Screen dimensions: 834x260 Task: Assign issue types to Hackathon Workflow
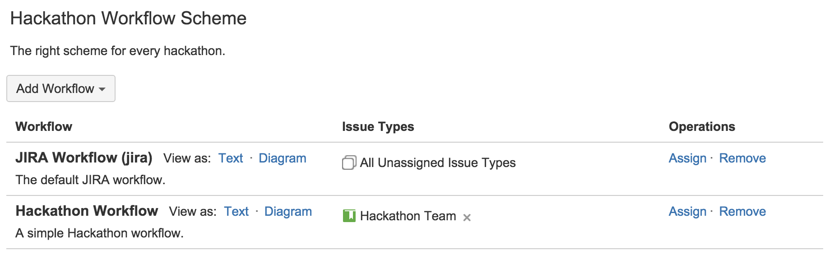coord(687,211)
